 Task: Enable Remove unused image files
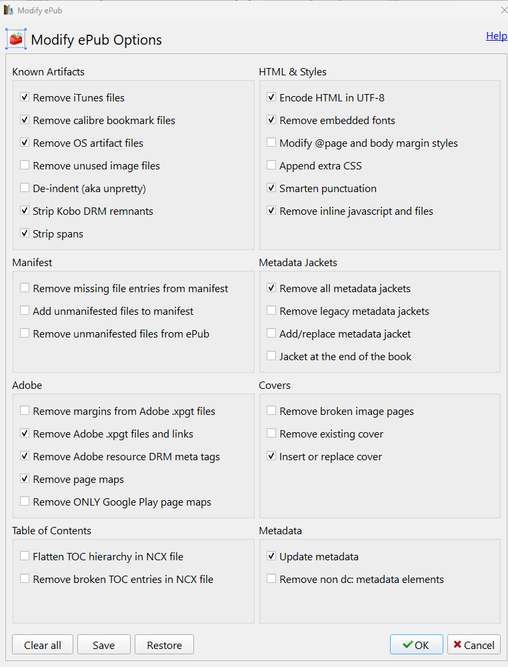pos(25,165)
